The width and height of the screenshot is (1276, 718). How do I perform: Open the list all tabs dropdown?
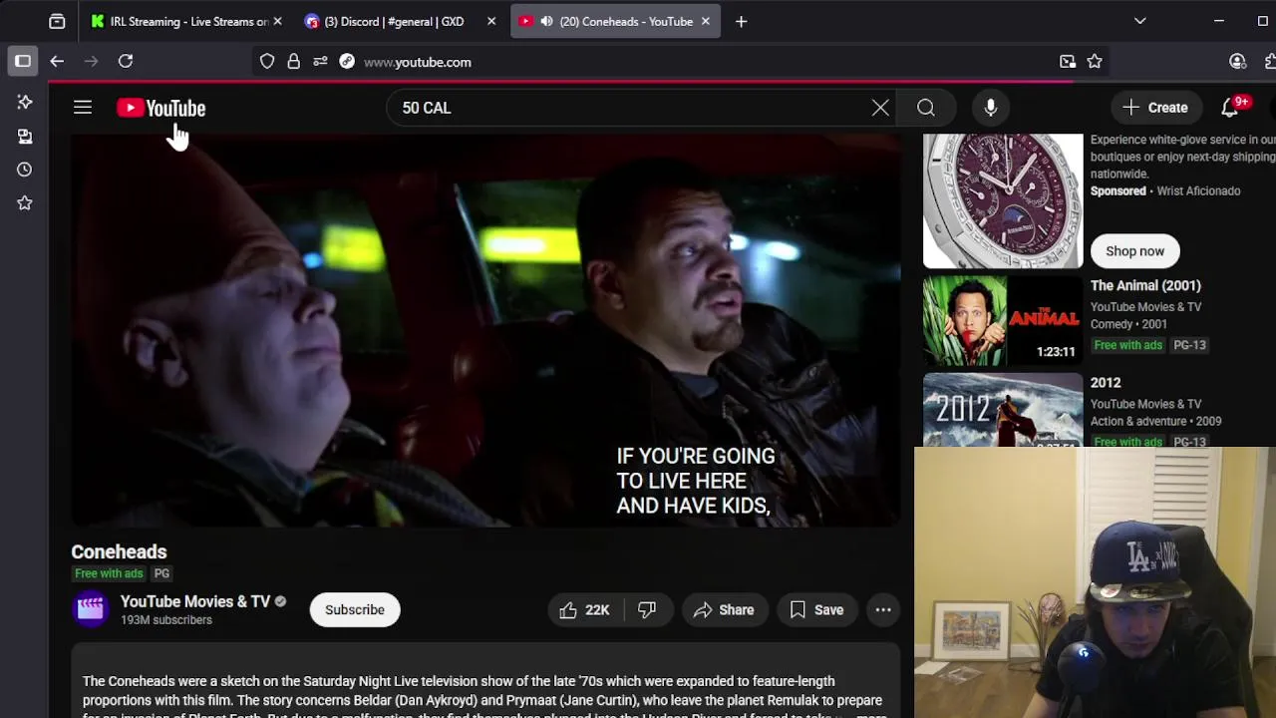[1140, 21]
